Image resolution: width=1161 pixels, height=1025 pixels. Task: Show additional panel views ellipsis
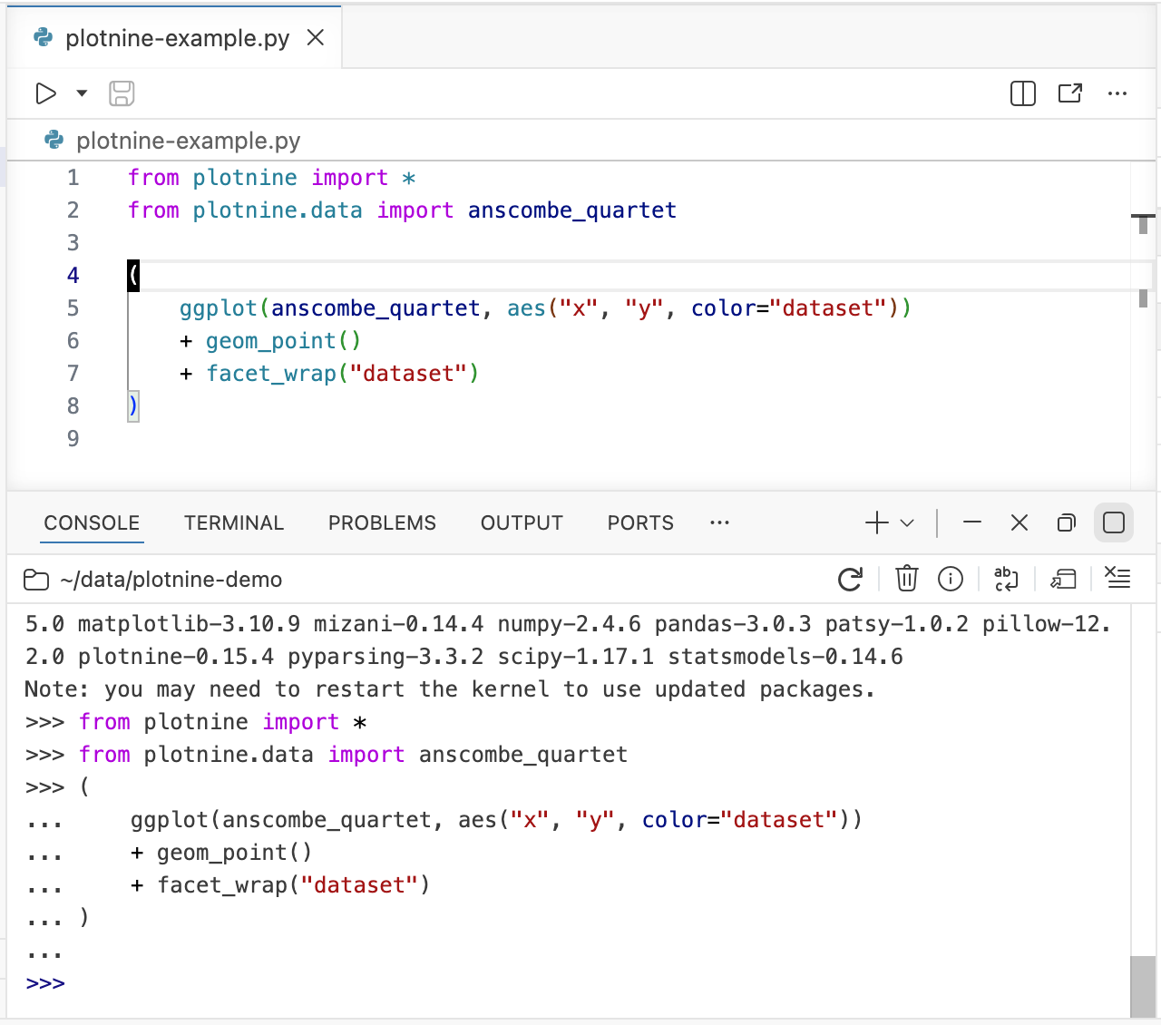pyautogui.click(x=720, y=522)
